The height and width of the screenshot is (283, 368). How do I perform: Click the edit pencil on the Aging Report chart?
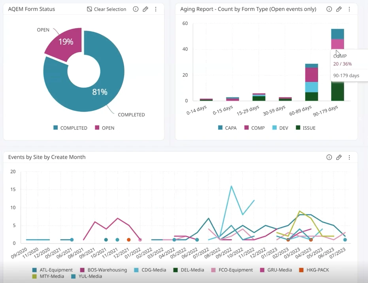coord(339,9)
